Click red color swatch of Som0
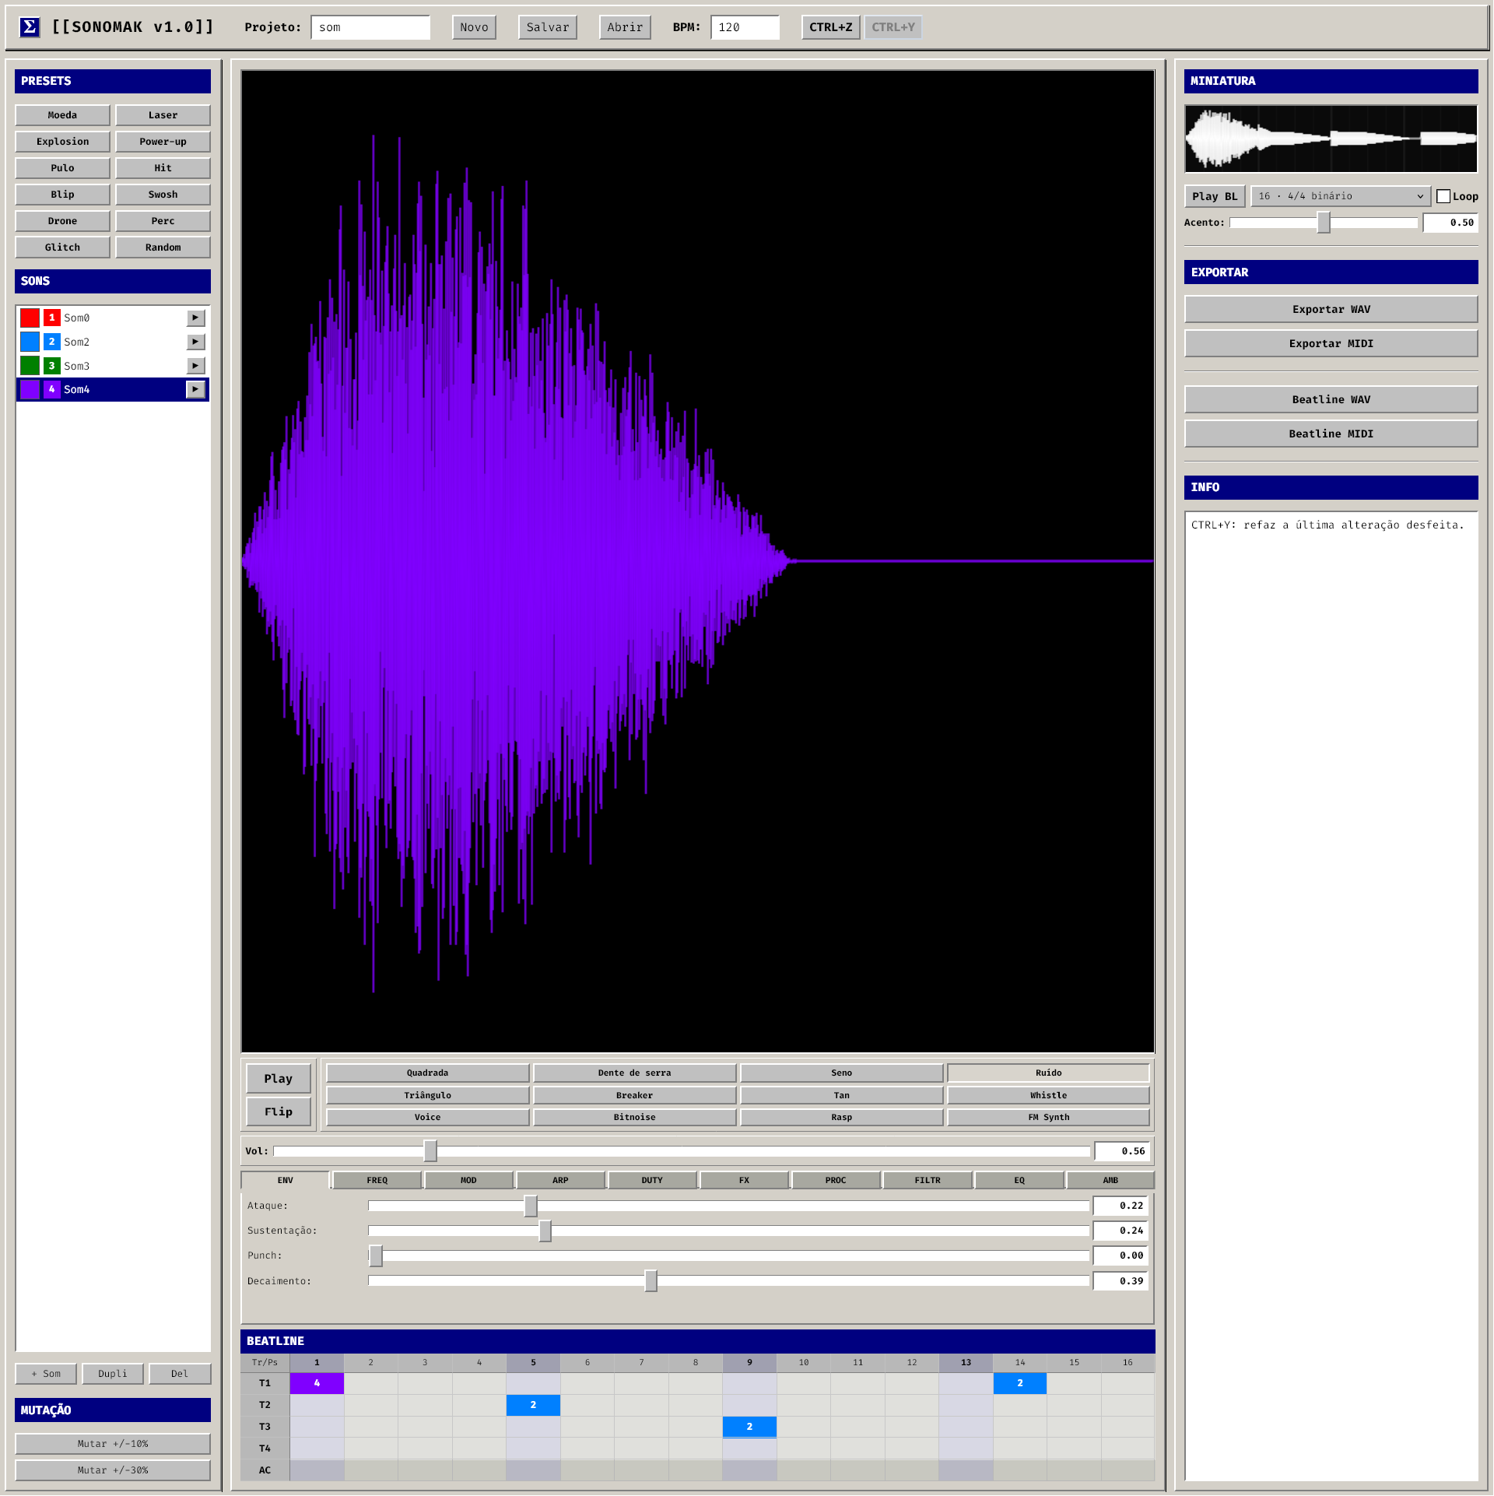 (x=30, y=318)
